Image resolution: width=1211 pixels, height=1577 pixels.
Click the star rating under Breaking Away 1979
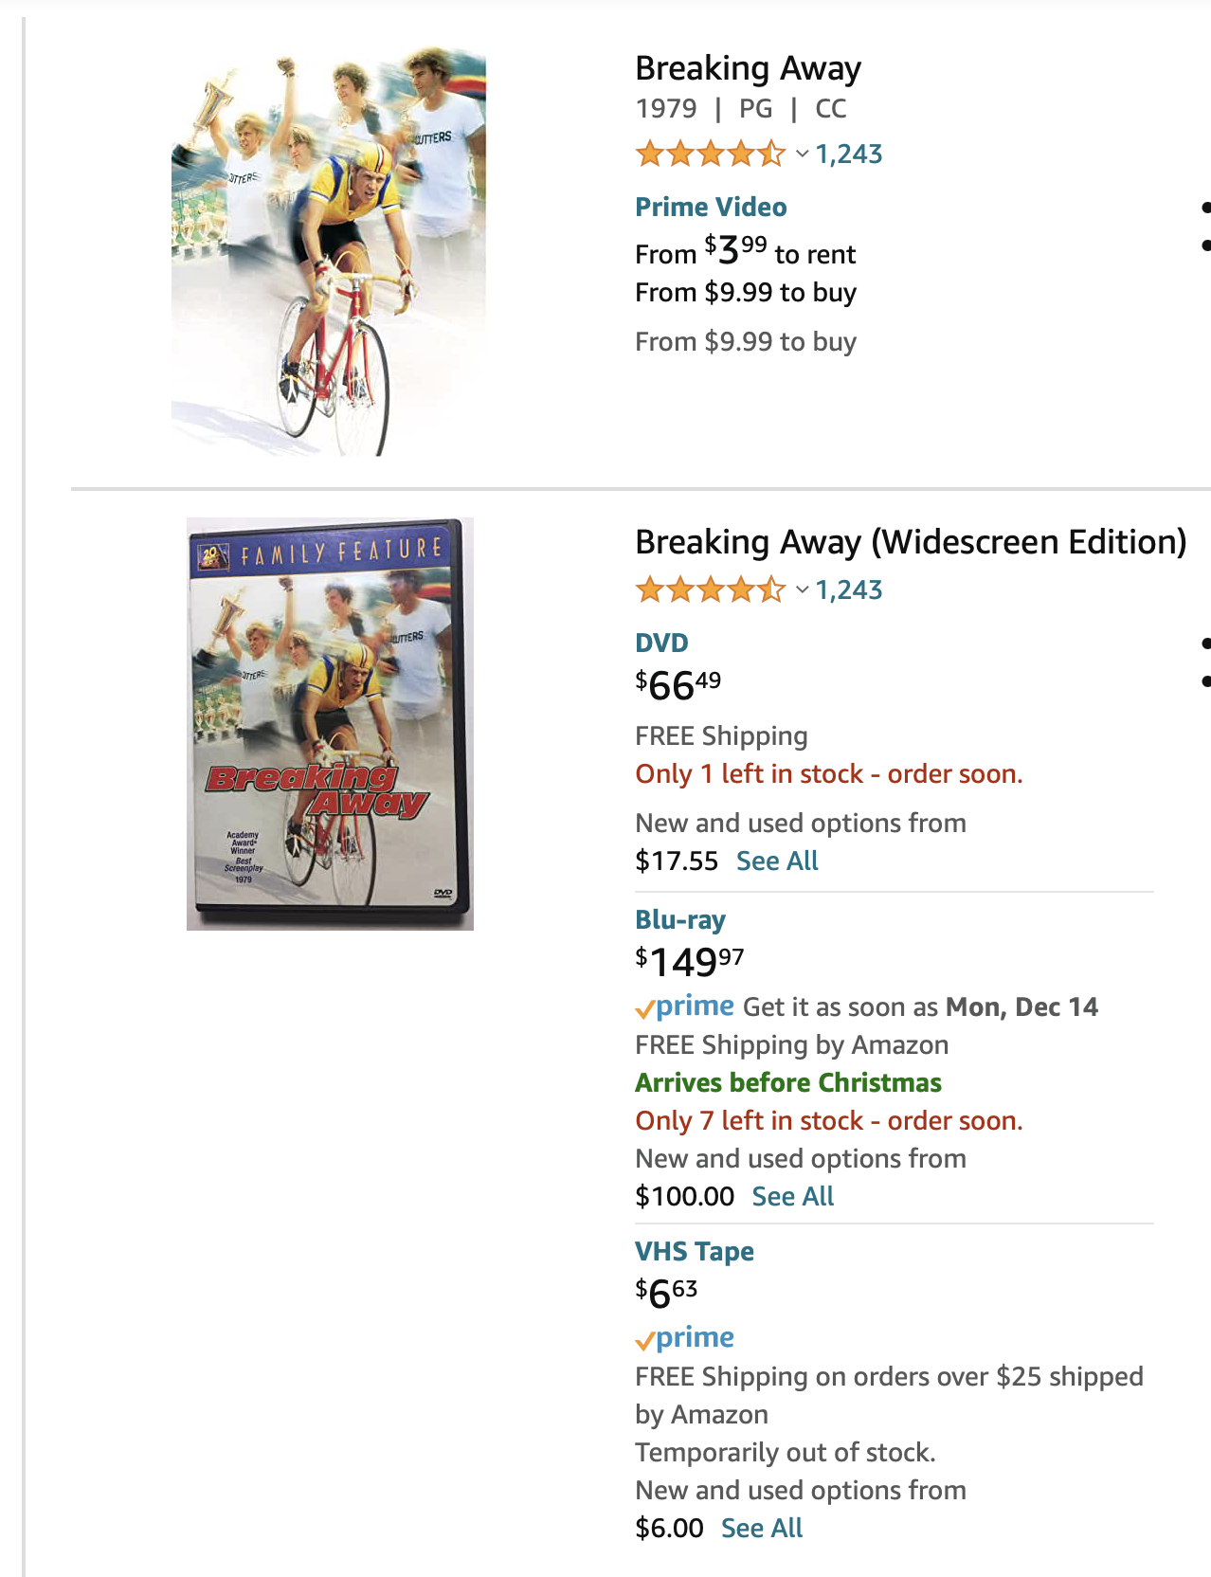710,154
